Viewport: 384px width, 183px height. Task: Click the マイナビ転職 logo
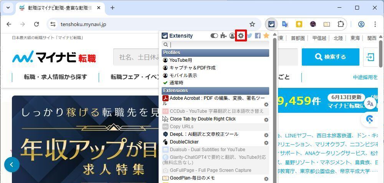54,57
